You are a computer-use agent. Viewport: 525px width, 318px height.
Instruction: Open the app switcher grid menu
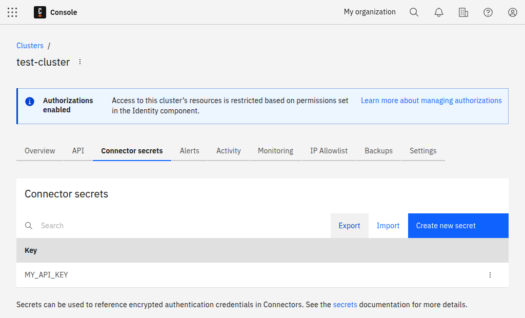point(12,12)
